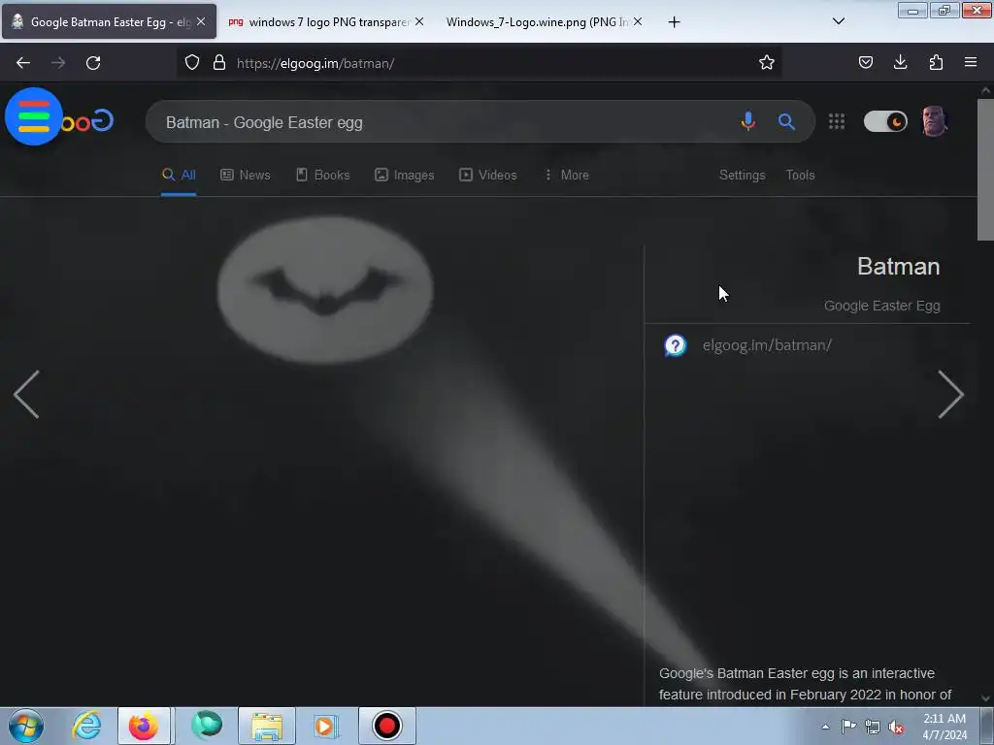
Task: Click the address bar URL
Action: coord(315,63)
